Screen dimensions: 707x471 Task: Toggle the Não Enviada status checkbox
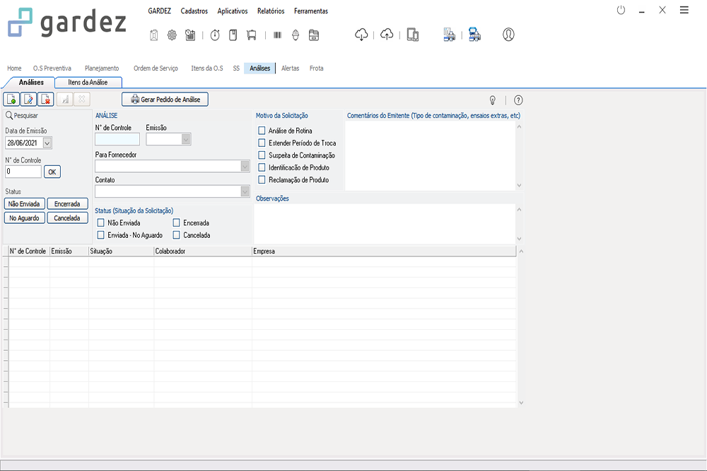[x=100, y=223]
